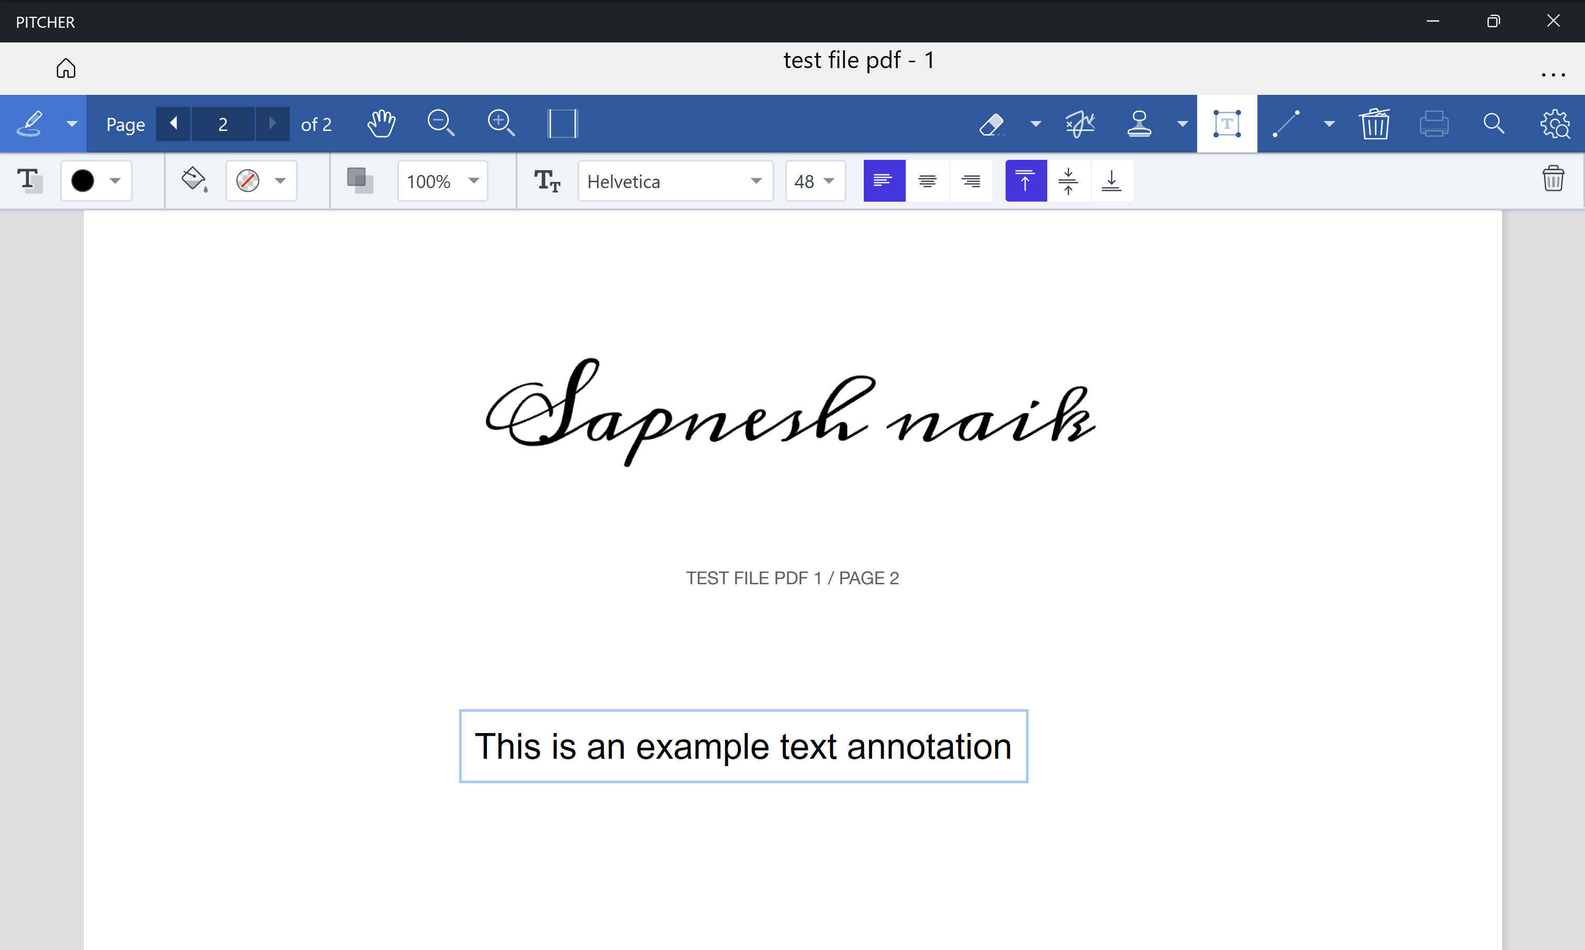
Task: Open the font size 48 dropdown
Action: [815, 181]
